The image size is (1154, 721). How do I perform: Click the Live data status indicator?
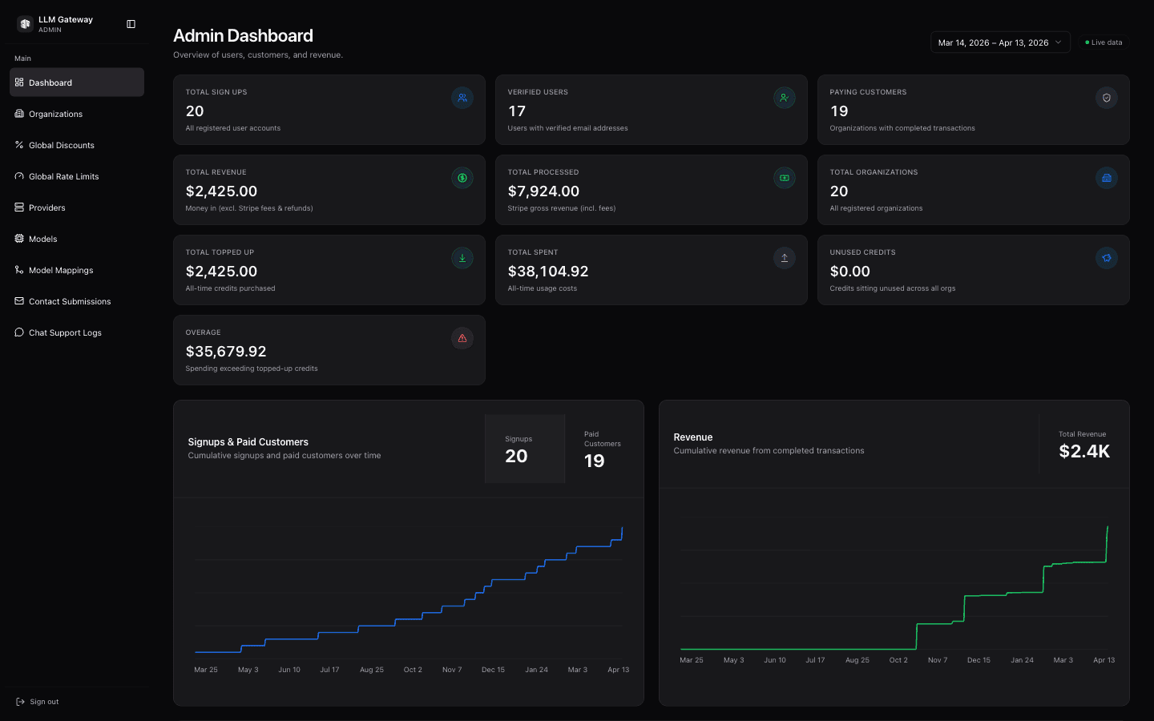click(1103, 42)
